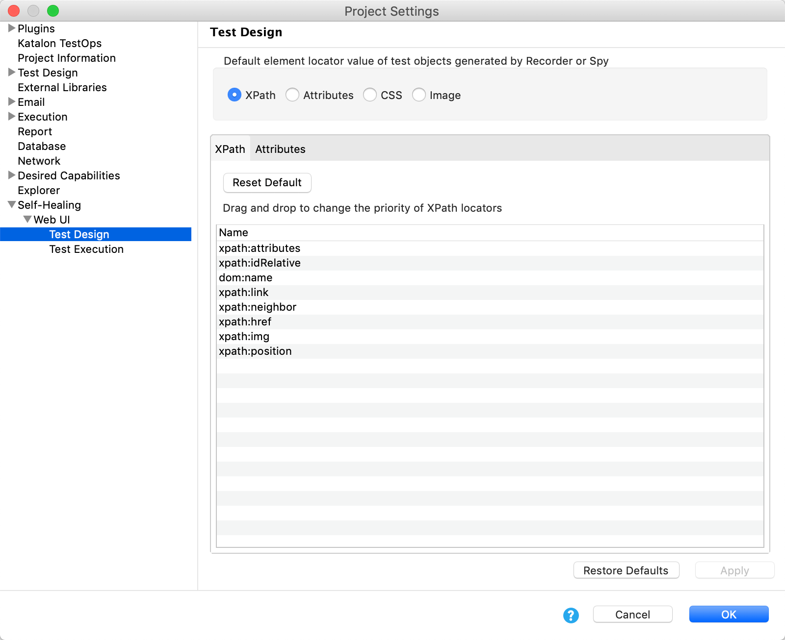Switch to the Attributes tab
785x640 pixels.
[x=280, y=149]
